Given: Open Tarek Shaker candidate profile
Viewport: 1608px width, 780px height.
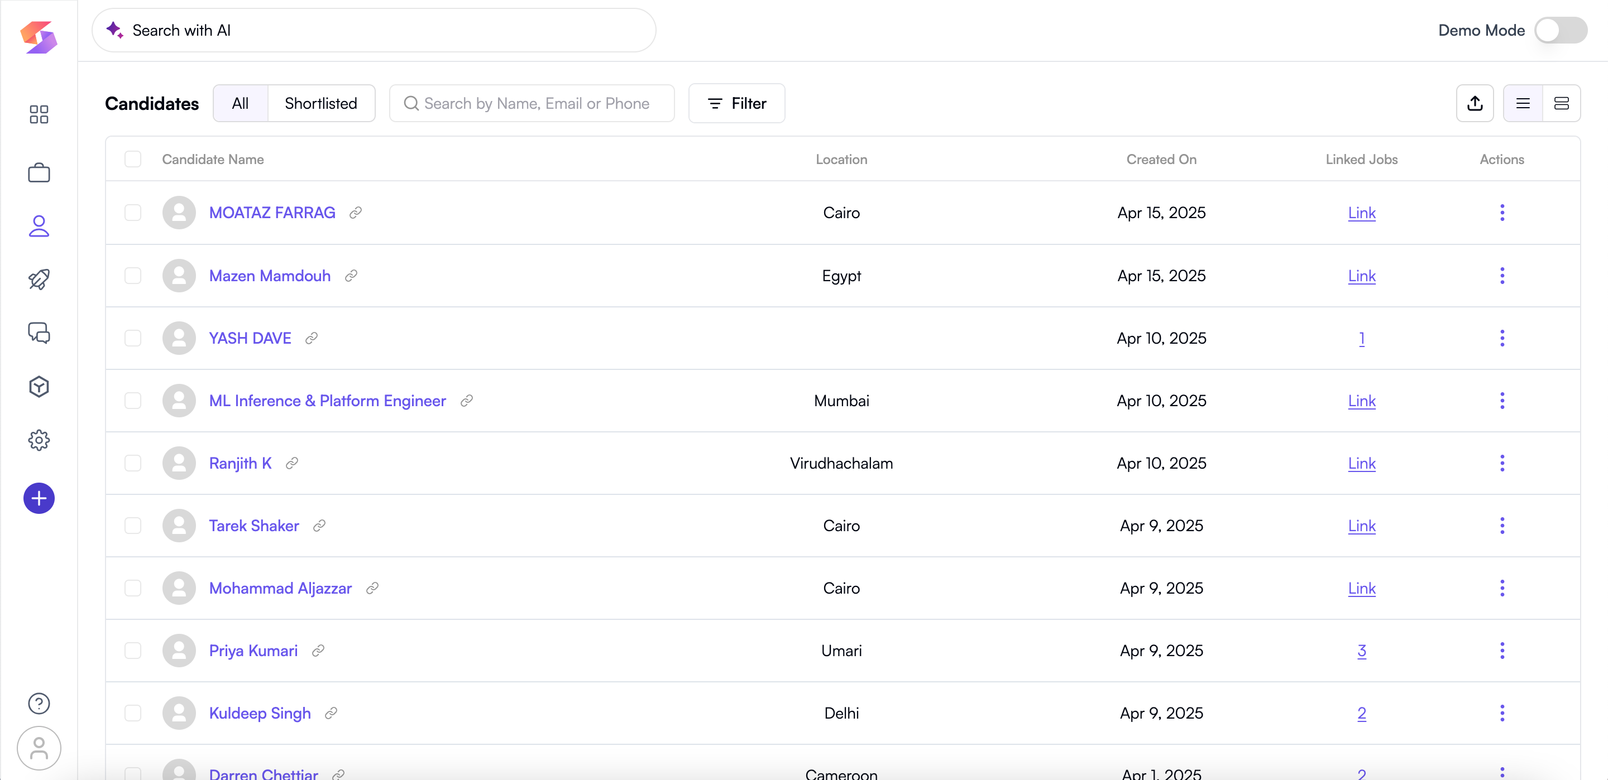Looking at the screenshot, I should pyautogui.click(x=253, y=526).
